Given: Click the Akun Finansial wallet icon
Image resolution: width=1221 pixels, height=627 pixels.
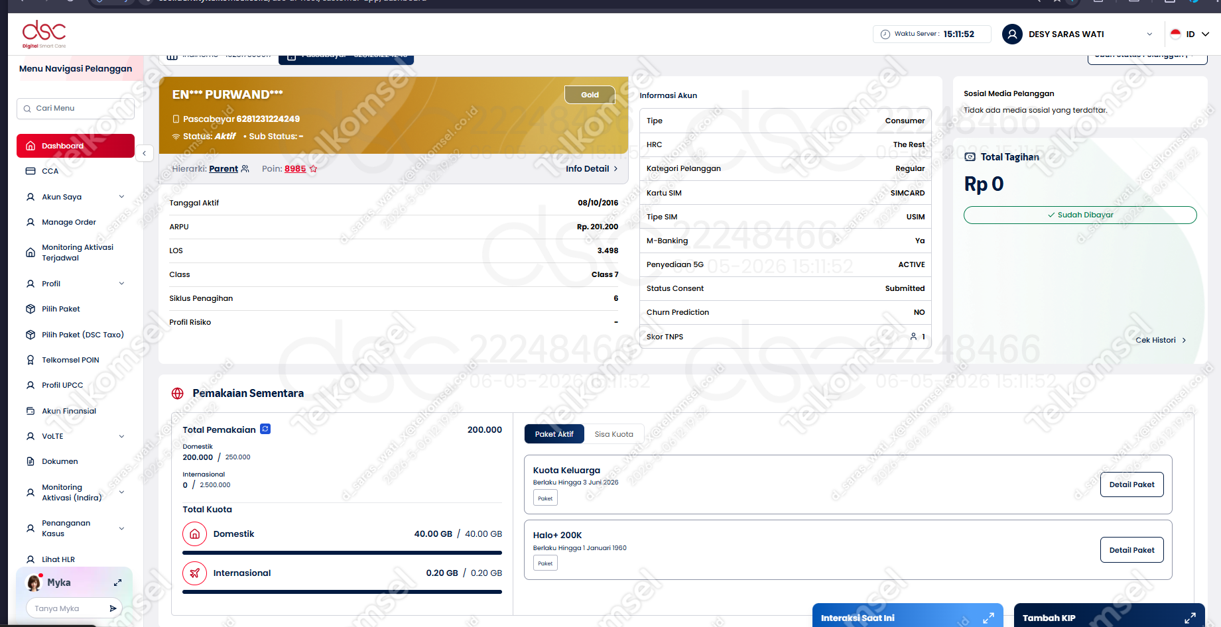Looking at the screenshot, I should point(31,411).
